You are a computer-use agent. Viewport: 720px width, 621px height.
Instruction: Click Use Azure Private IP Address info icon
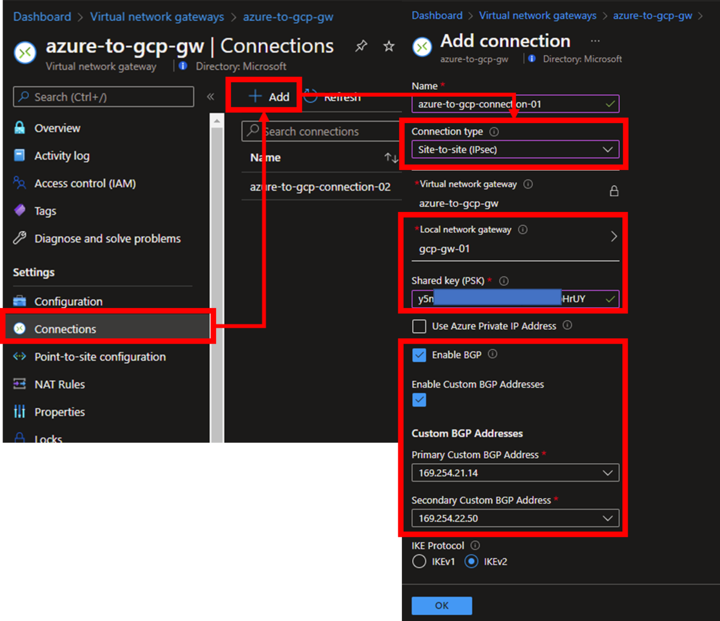pos(567,326)
